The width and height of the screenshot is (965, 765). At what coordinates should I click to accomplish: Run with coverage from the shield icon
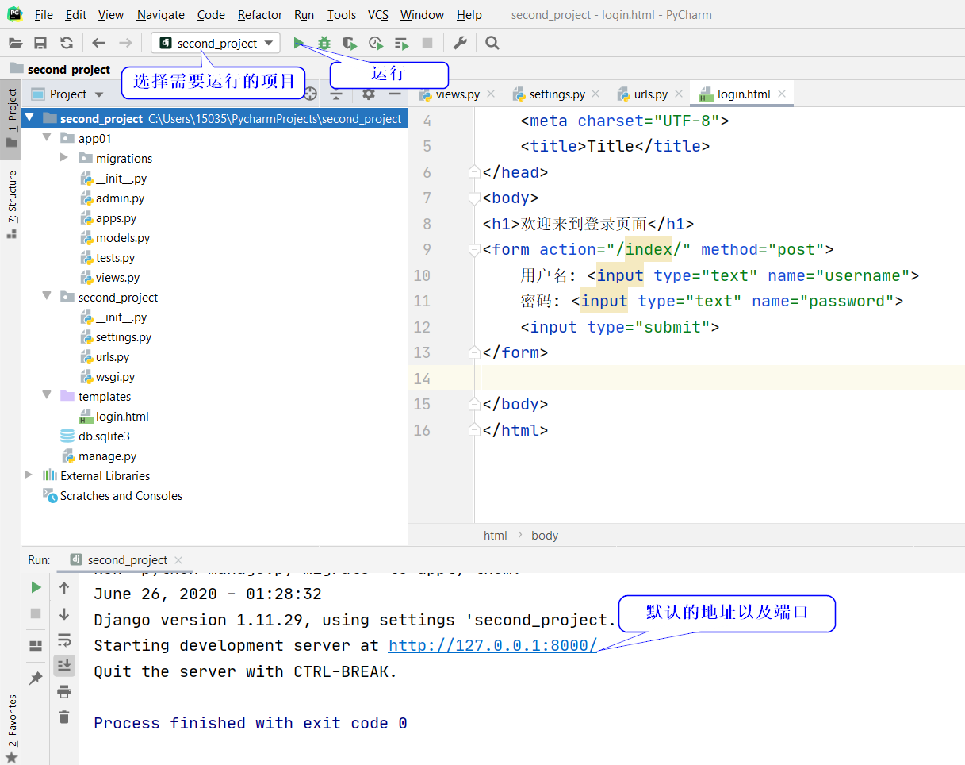[350, 43]
